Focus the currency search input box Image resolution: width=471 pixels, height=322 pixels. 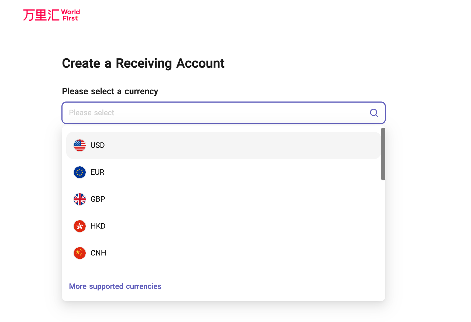point(216,113)
